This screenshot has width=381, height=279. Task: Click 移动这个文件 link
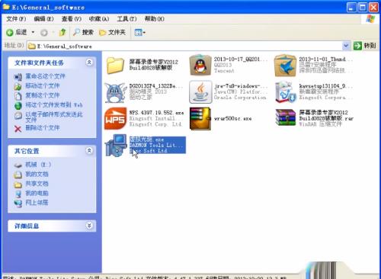[43, 86]
